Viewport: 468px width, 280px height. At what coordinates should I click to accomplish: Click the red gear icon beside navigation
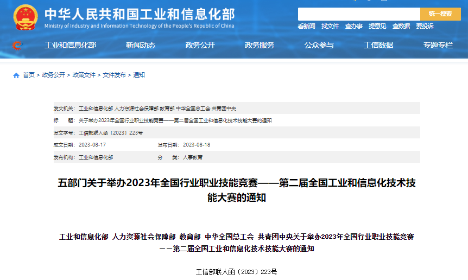[17, 46]
